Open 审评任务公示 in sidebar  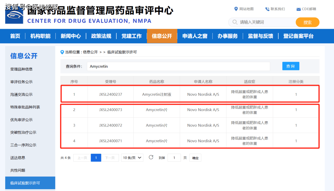click(x=21, y=82)
